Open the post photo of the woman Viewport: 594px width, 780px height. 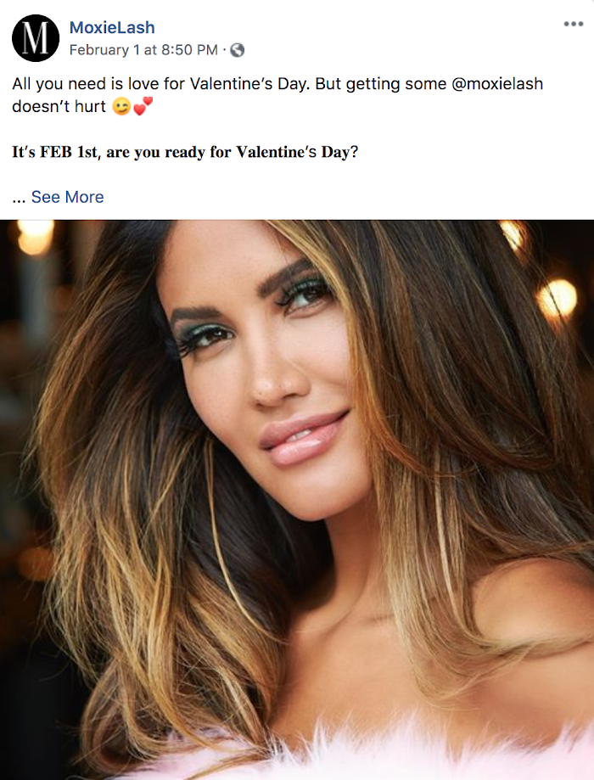297,499
